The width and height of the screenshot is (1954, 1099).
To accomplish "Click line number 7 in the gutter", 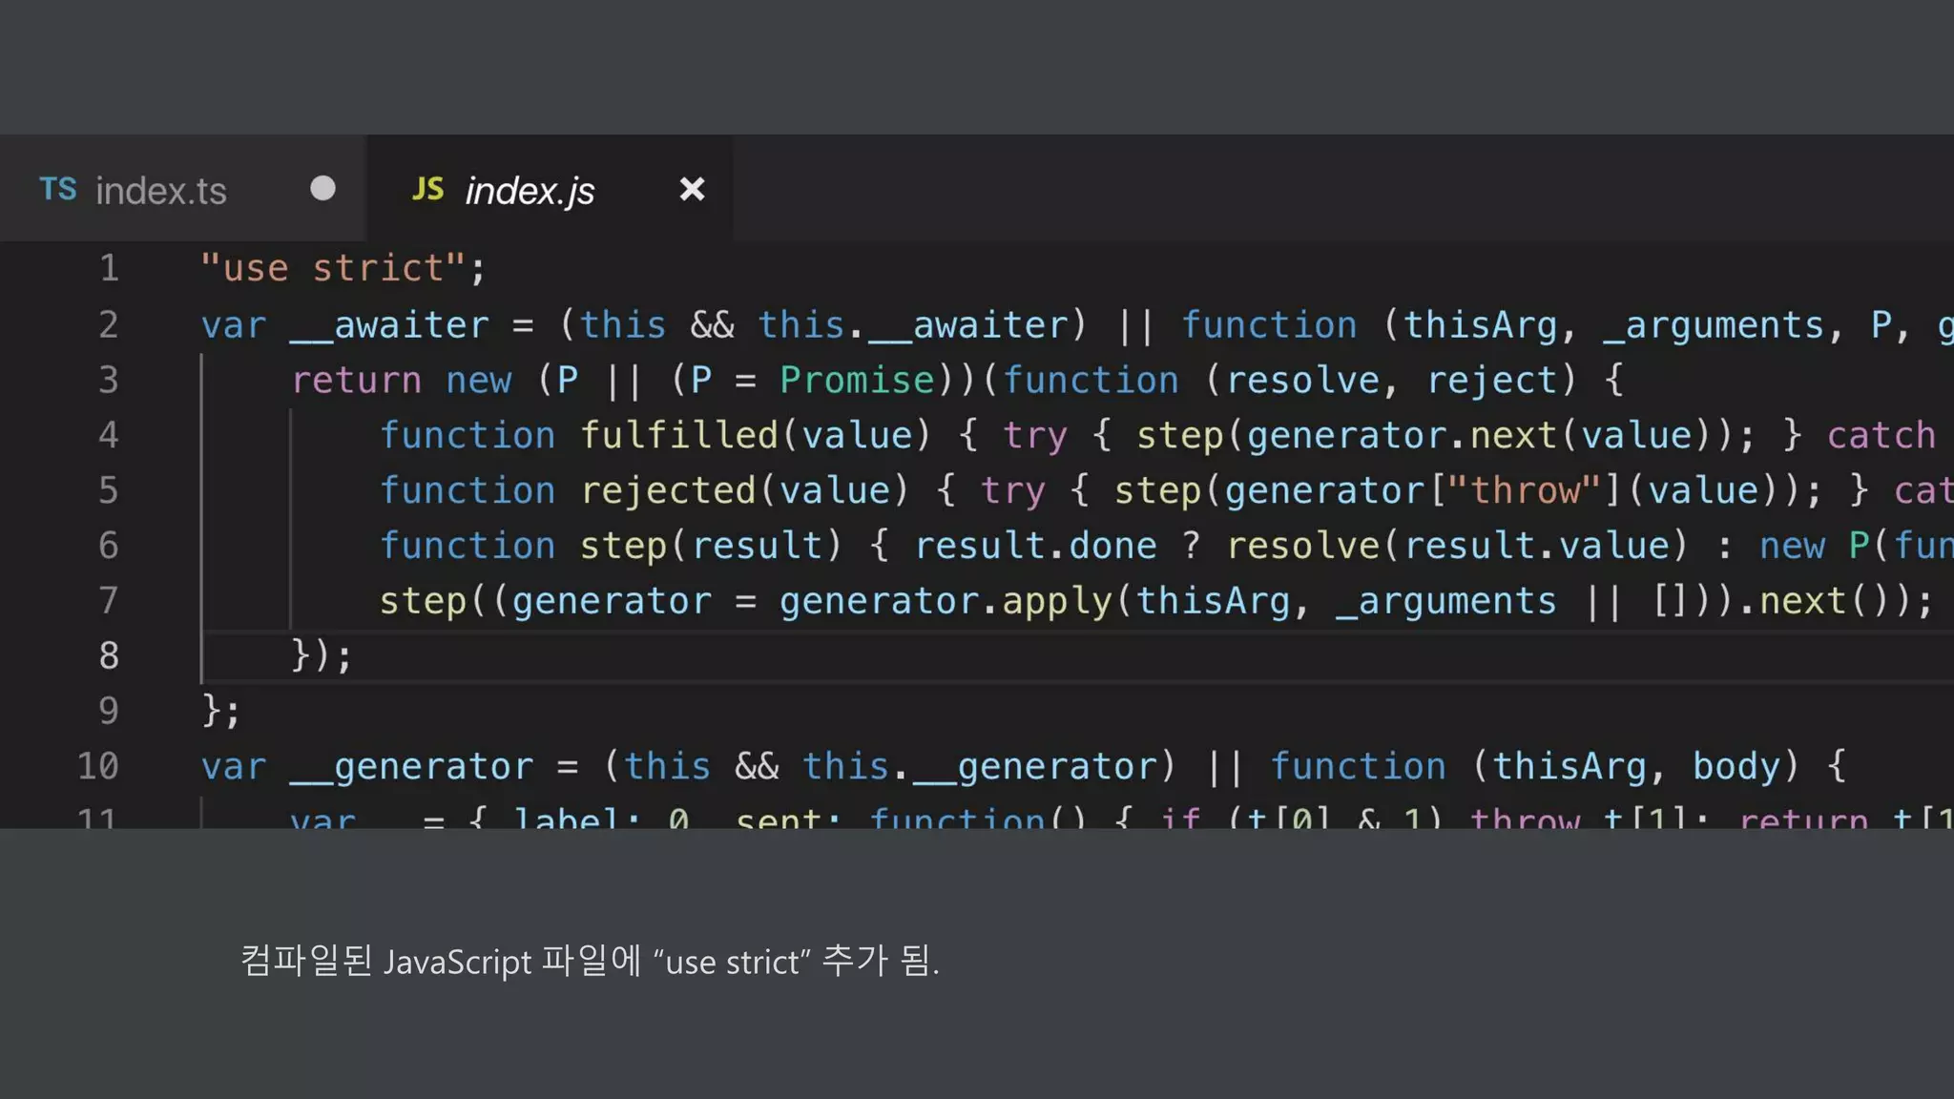I will point(109,600).
